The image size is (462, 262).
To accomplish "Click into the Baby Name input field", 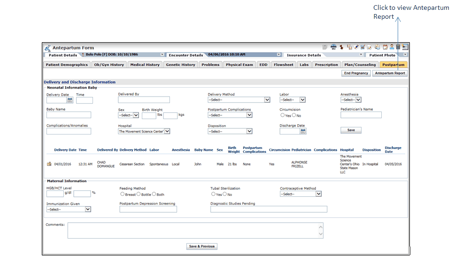I will pos(69,115).
